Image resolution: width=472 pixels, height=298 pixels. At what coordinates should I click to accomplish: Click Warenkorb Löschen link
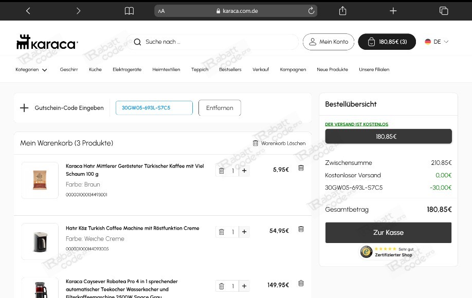click(x=279, y=143)
